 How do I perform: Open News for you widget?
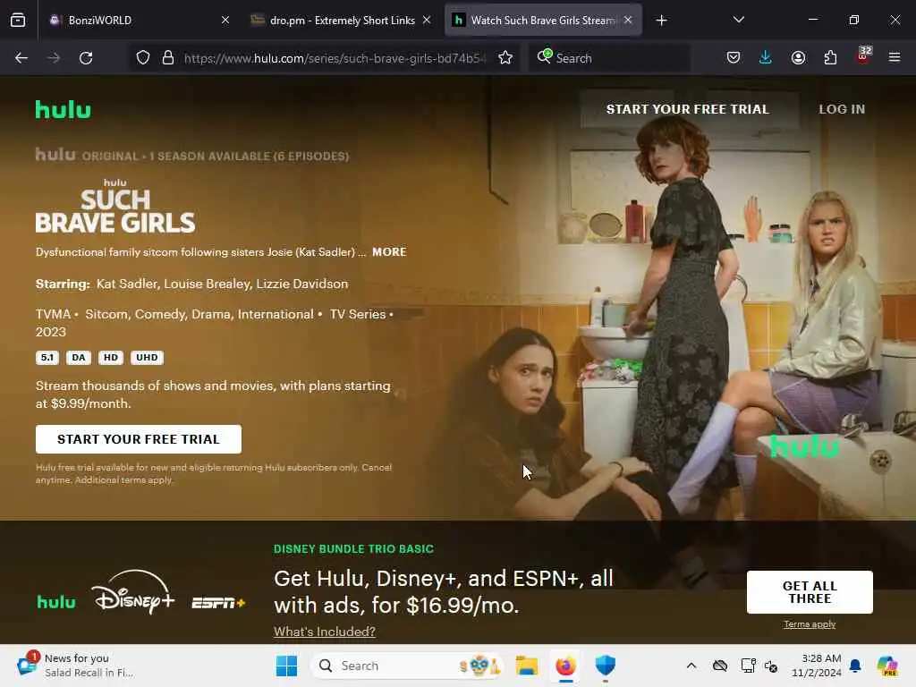(76, 666)
